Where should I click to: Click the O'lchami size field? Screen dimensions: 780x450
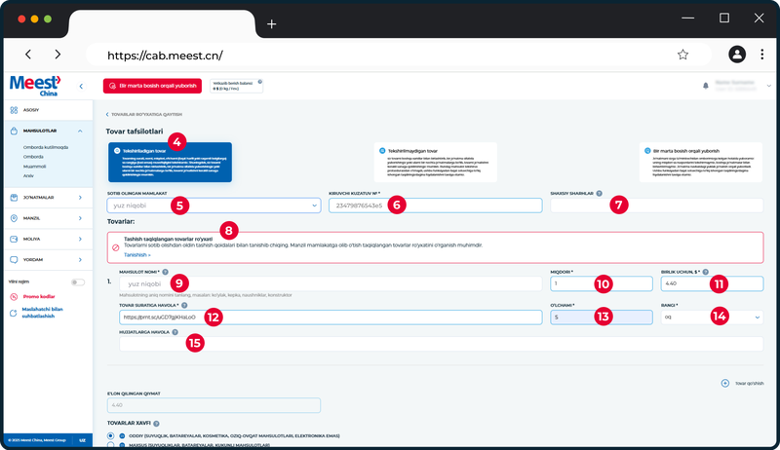tap(602, 317)
